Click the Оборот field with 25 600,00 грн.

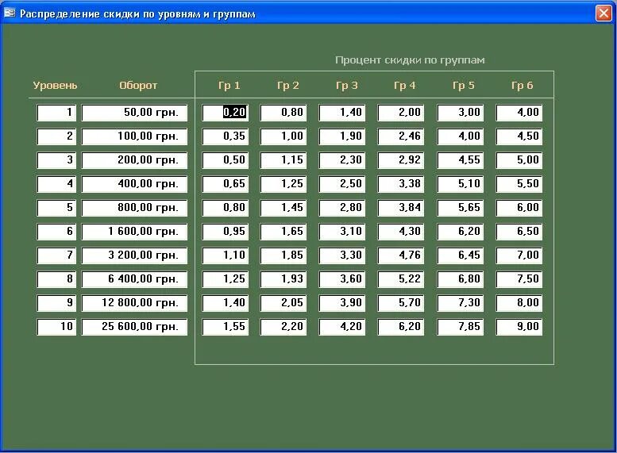134,327
